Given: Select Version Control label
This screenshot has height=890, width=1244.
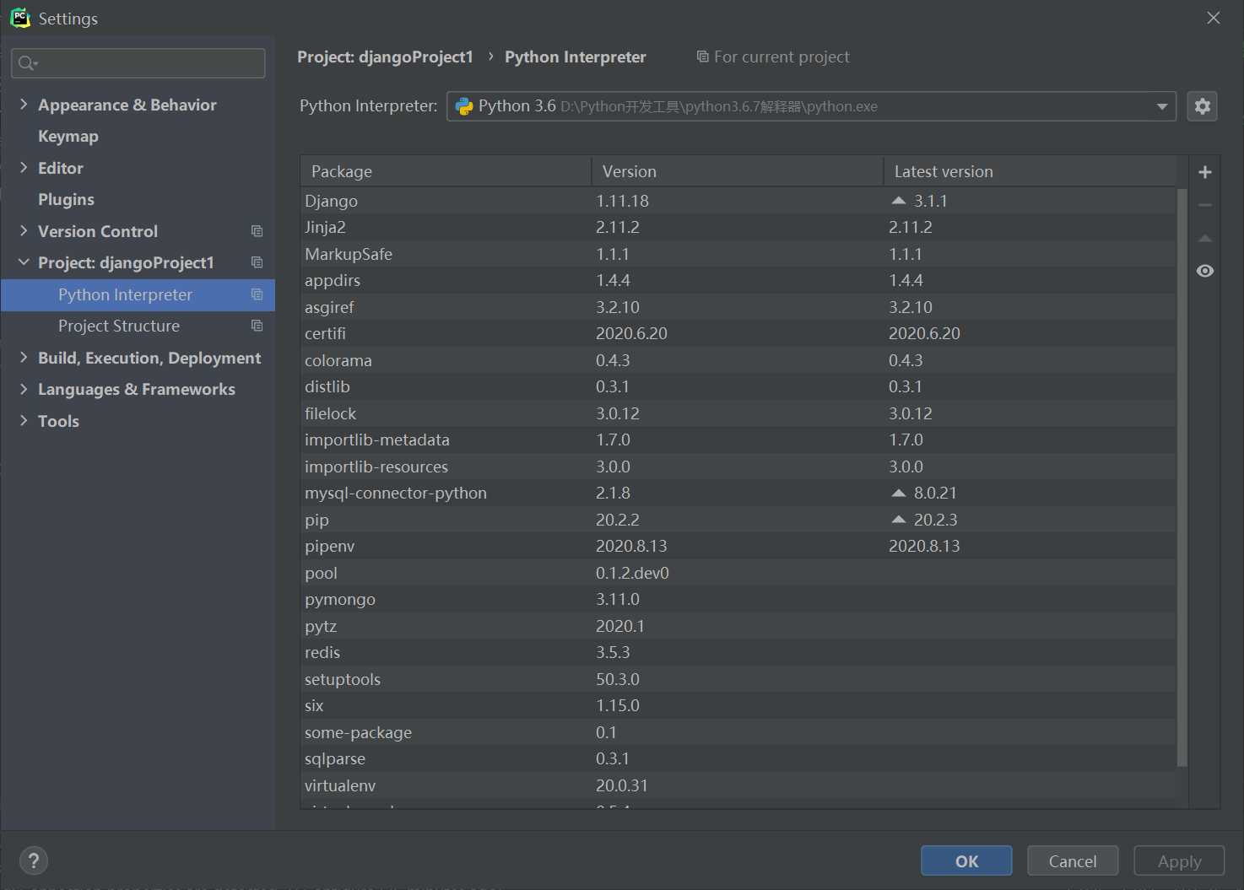Looking at the screenshot, I should tap(98, 231).
